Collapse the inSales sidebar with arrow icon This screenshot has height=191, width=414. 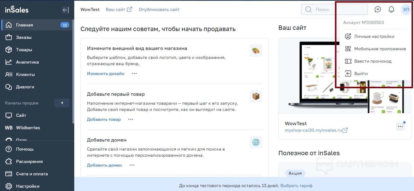pos(65,10)
